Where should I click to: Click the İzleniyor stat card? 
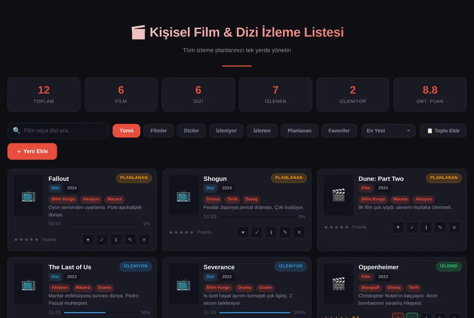(353, 95)
